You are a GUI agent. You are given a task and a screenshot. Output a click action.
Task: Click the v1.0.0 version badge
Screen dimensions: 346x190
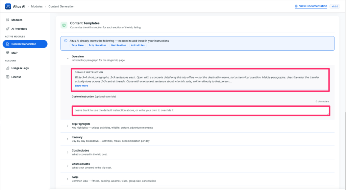[335, 6]
